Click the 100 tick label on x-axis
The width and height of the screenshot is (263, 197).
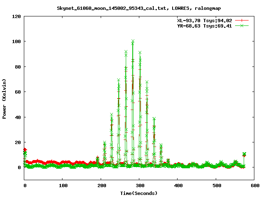[x=62, y=186]
